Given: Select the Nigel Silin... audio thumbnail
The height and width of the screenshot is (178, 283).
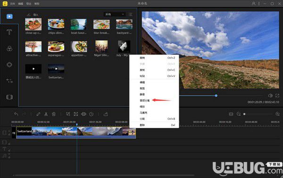Looking at the screenshot, I should (101, 47).
